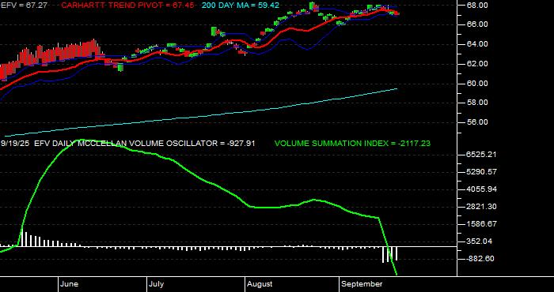The width and height of the screenshot is (554, 292).
Task: Click the 2821.30 oscillator axis value
Action: pyautogui.click(x=482, y=207)
